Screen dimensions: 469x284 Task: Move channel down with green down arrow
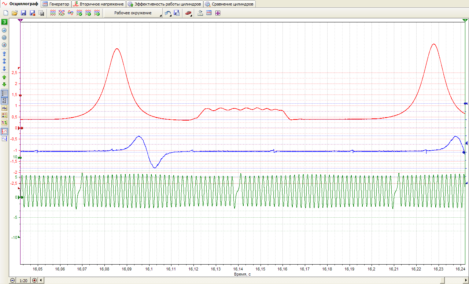[x=4, y=84]
